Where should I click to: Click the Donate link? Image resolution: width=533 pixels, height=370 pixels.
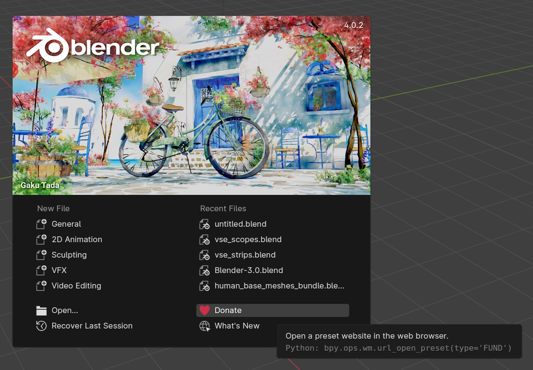[x=273, y=311]
